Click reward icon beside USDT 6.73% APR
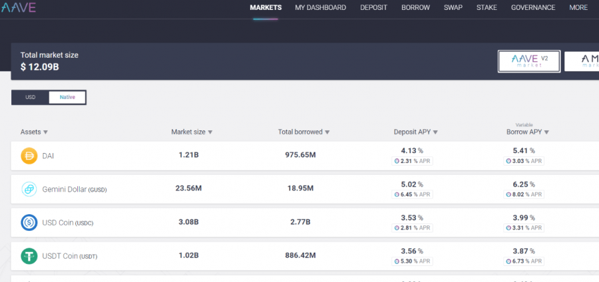The width and height of the screenshot is (599, 282). point(508,262)
